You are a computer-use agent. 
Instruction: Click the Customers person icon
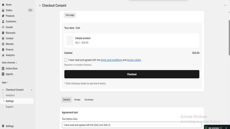(x=3, y=21)
